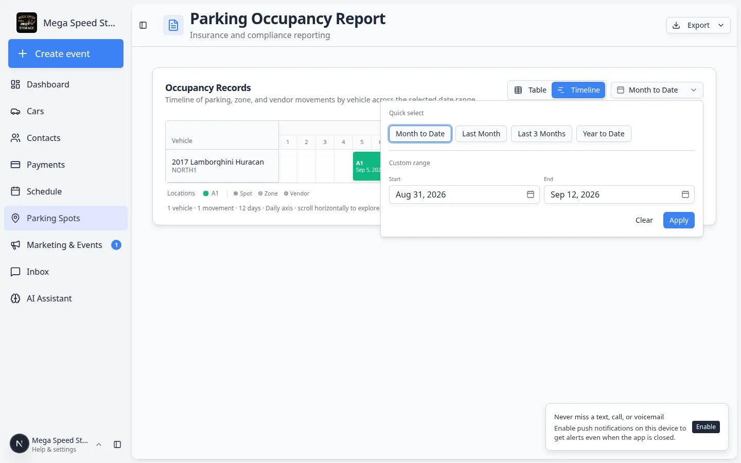Click the report document icon beside the title
The width and height of the screenshot is (741, 463).
click(x=173, y=25)
